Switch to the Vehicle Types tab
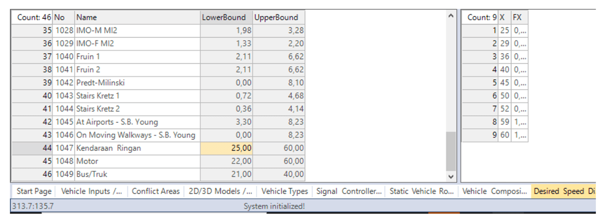The width and height of the screenshot is (600, 217). click(x=284, y=191)
